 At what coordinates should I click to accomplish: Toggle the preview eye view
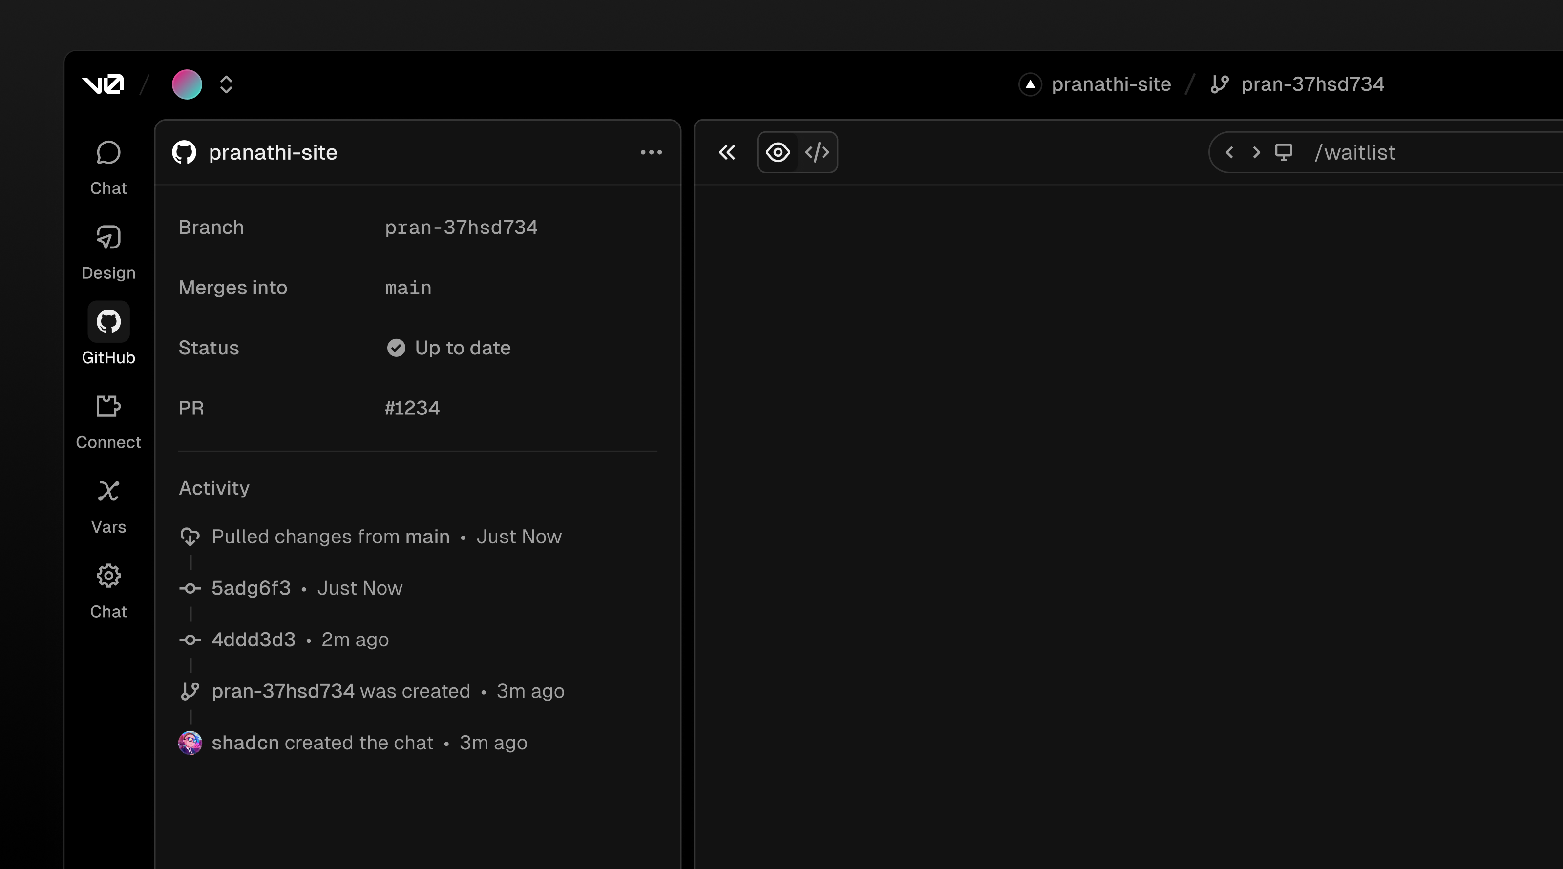tap(778, 152)
